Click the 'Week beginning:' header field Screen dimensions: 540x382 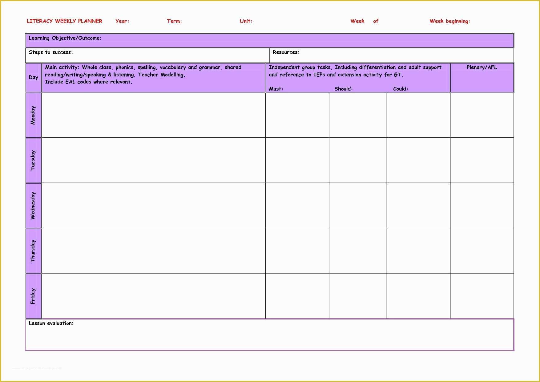coord(450,21)
